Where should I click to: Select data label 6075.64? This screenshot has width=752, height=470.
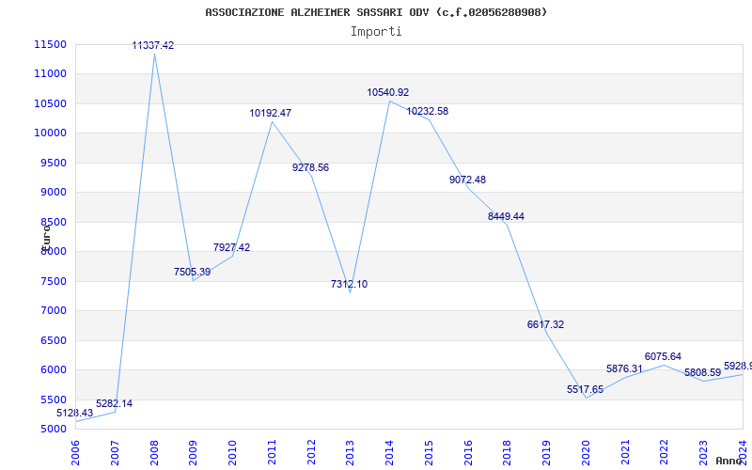coord(664,357)
